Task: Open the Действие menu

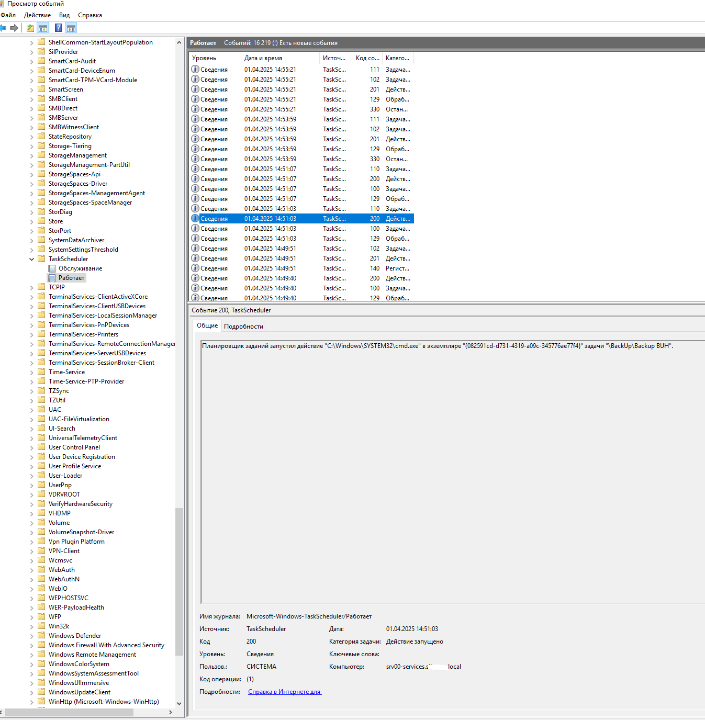Action: point(37,15)
